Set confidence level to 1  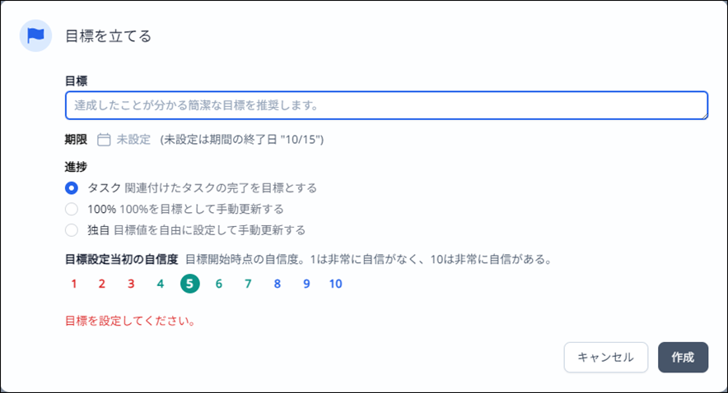[73, 284]
